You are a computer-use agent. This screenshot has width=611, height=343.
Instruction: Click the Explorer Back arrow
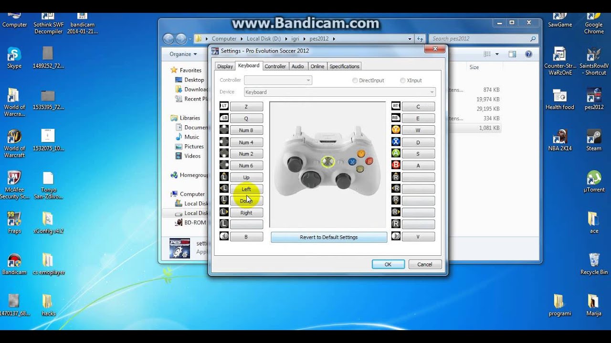[169, 39]
